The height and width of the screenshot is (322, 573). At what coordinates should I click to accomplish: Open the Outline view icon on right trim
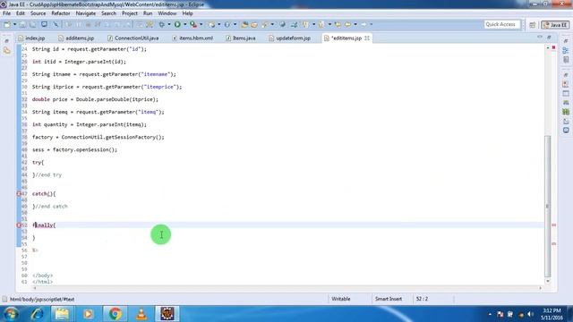(x=566, y=50)
